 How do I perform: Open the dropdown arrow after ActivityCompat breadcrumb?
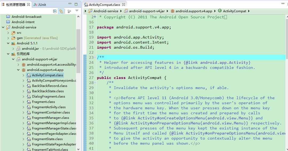249,11
